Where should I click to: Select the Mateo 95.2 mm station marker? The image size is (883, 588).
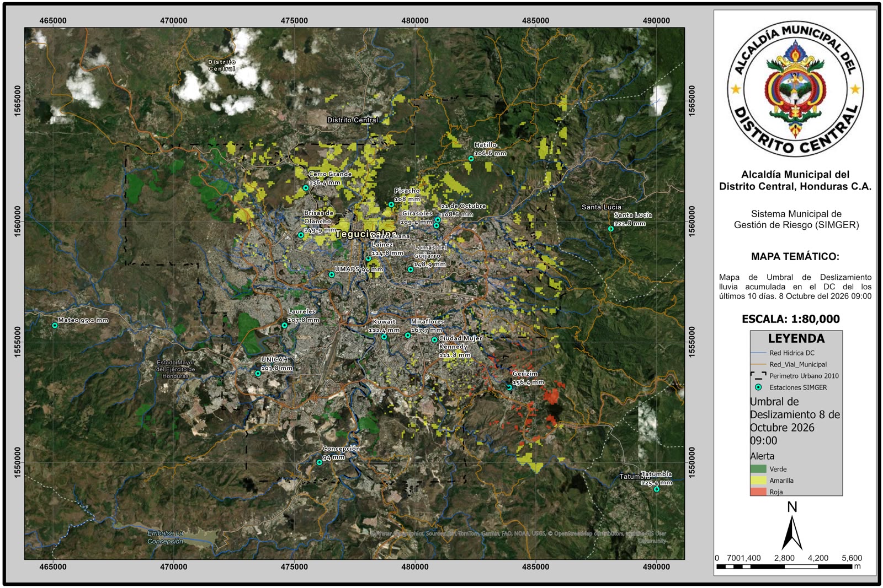point(55,326)
